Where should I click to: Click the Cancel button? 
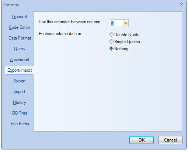(x=170, y=140)
